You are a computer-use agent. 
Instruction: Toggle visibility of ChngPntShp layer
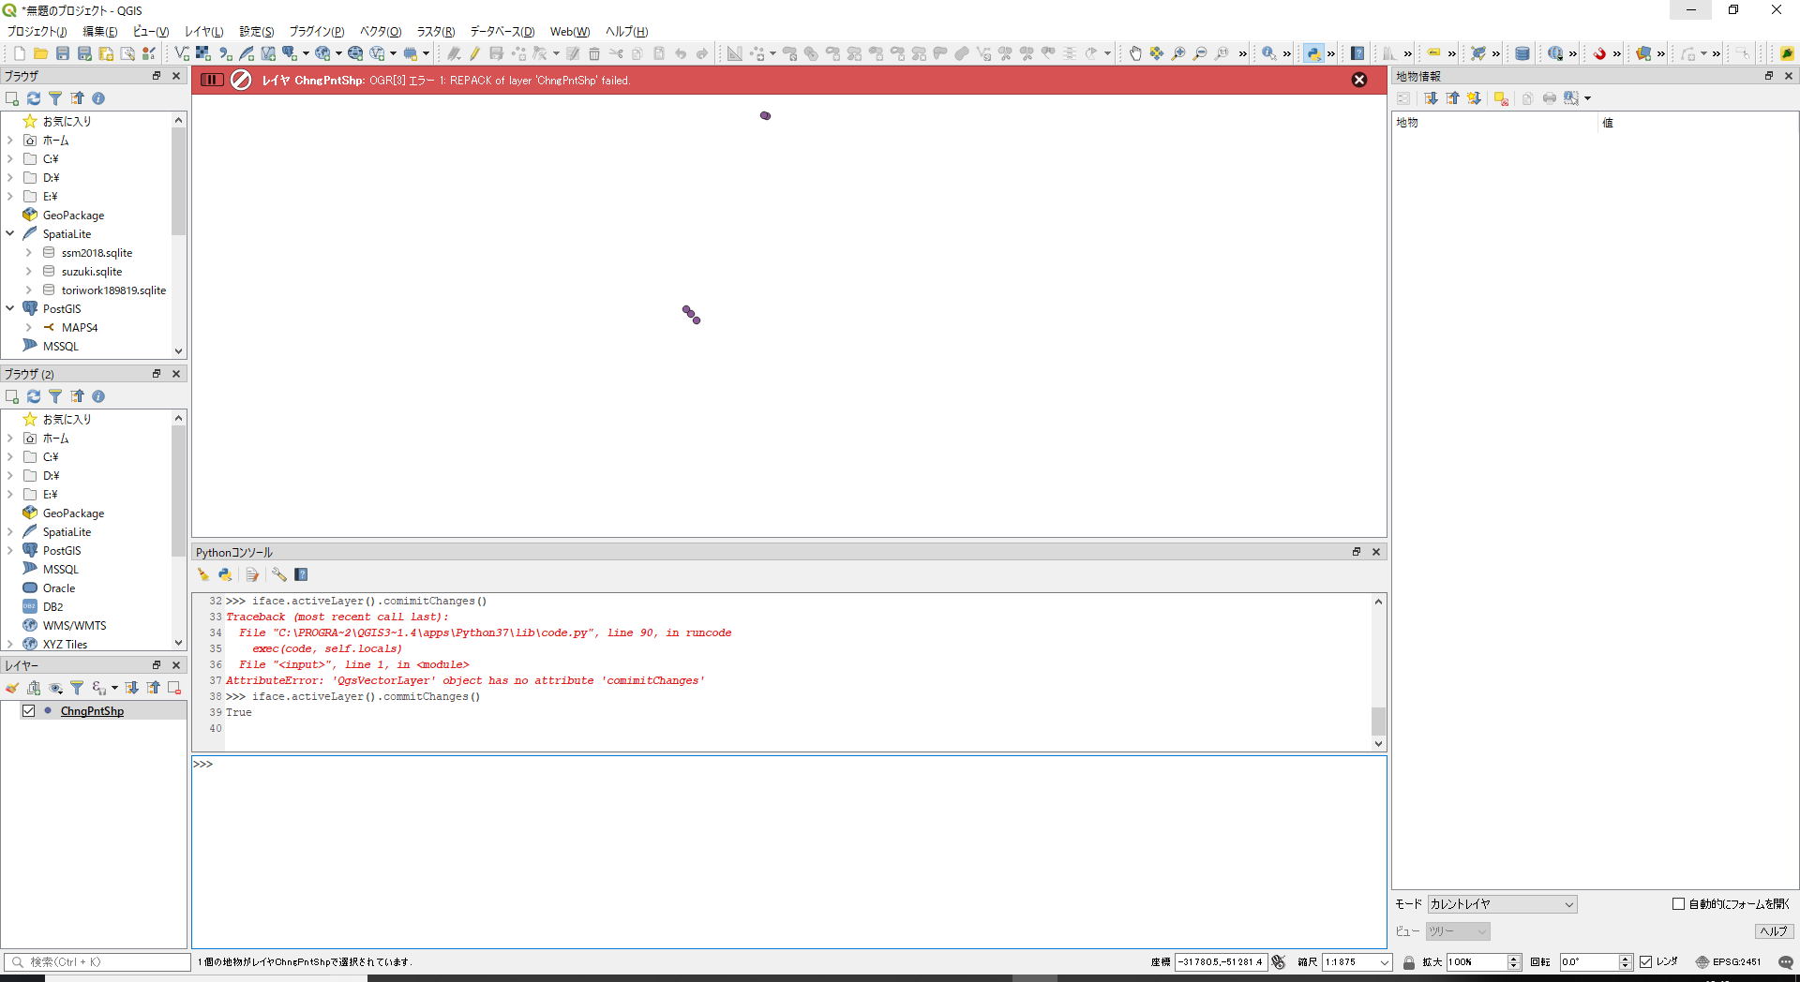coord(29,711)
